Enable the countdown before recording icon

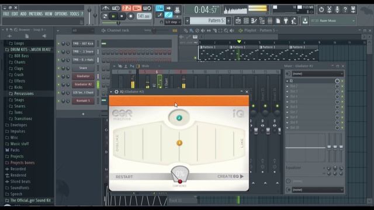(126, 8)
